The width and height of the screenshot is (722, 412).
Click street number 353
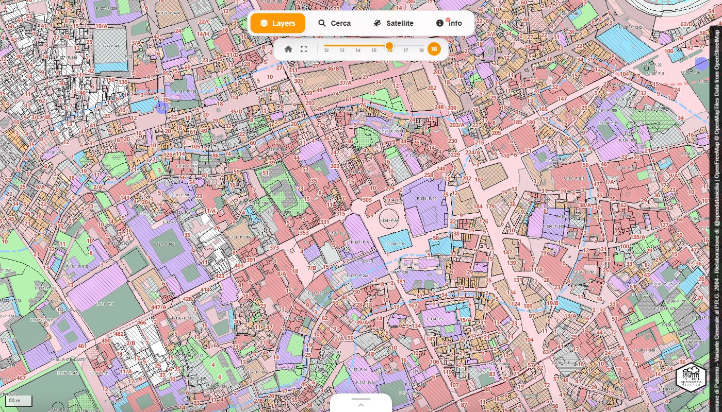304,233
